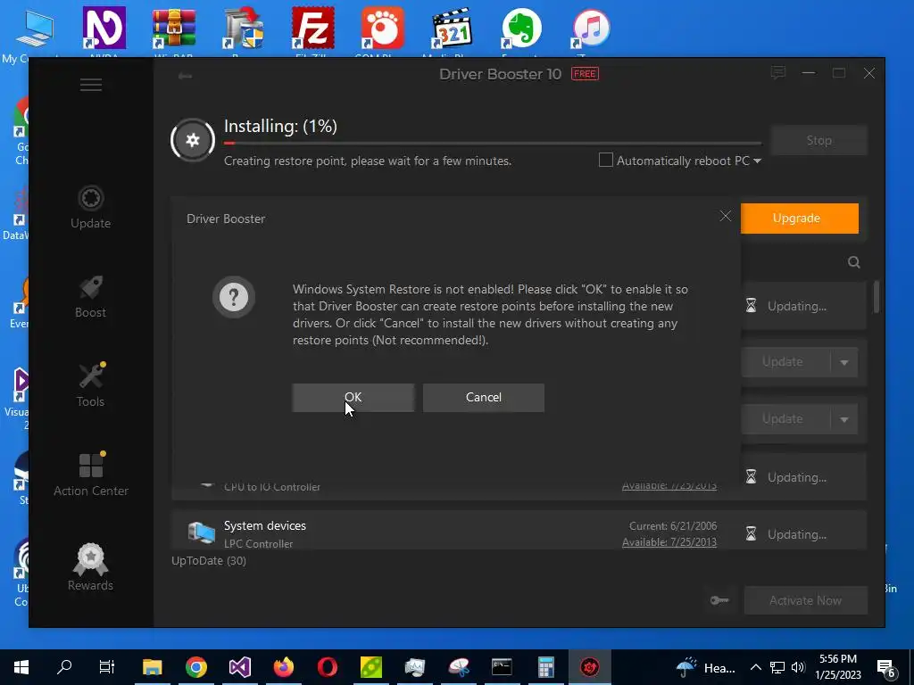The width and height of the screenshot is (914, 685).
Task: Click the LPC Controller system devices icon
Action: [x=201, y=533]
